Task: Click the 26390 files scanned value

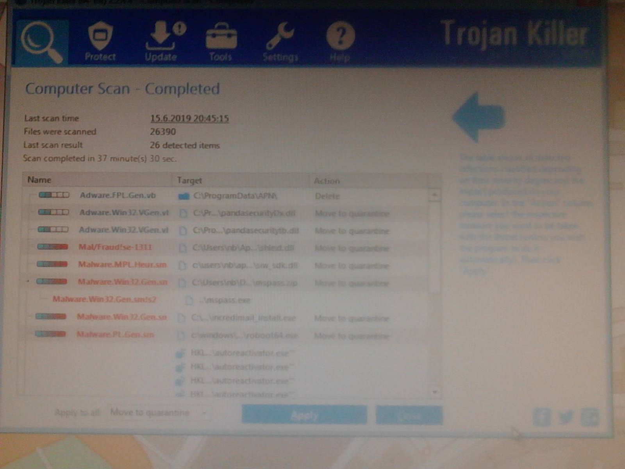Action: point(163,132)
